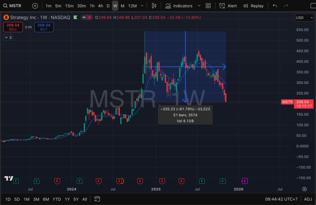The image size is (316, 205).
Task: Click the purple upcoming earnings marker
Action: [x=245, y=181]
